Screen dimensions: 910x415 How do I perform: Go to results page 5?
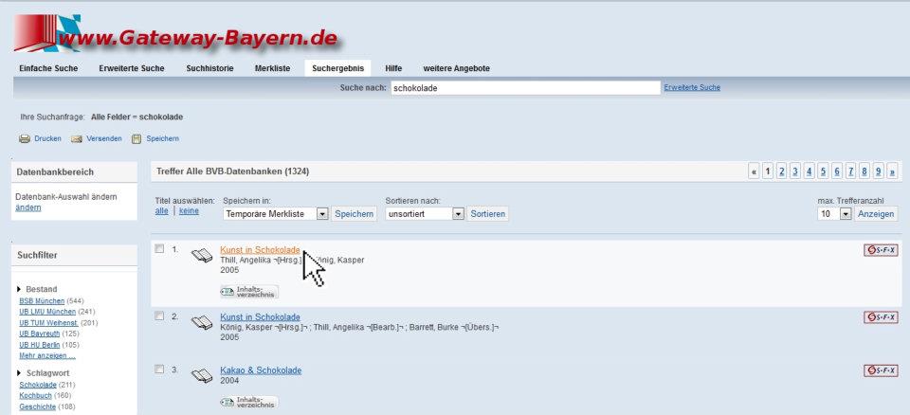[x=823, y=171]
